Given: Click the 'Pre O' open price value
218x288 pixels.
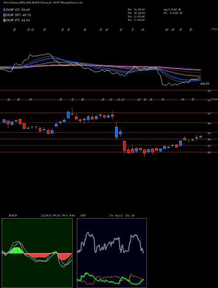Looking at the screenshot, I should (x=136, y=9).
